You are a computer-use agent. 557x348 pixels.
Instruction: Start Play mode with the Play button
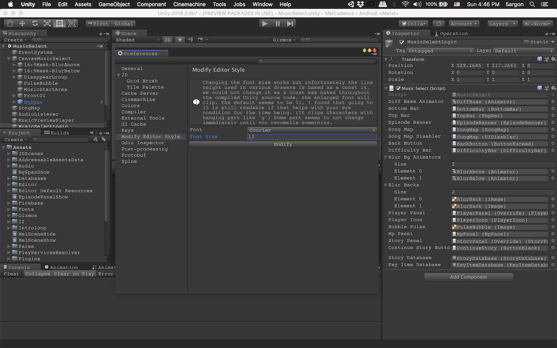pos(265,23)
